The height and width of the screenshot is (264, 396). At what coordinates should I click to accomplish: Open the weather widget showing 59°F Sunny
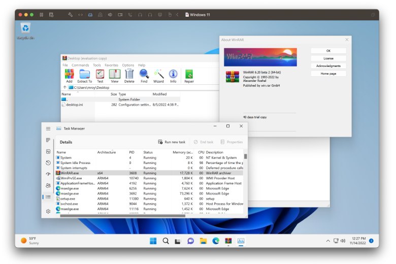pos(30,241)
